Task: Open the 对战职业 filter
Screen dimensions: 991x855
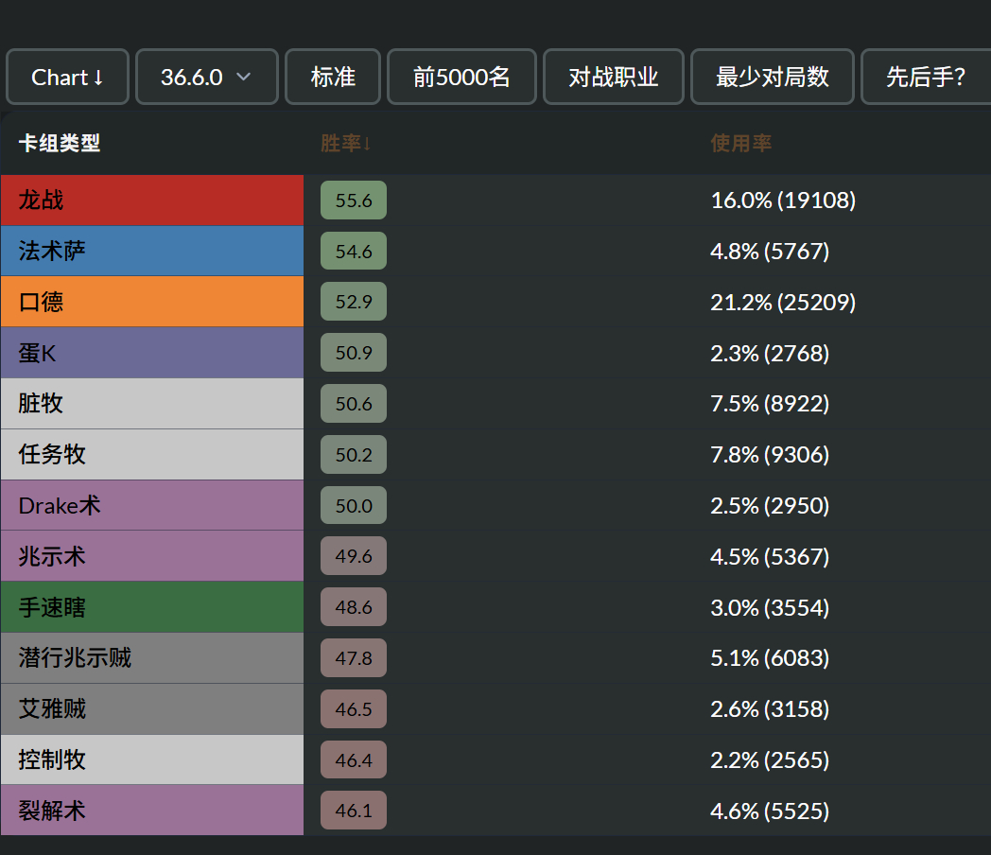Action: 613,78
